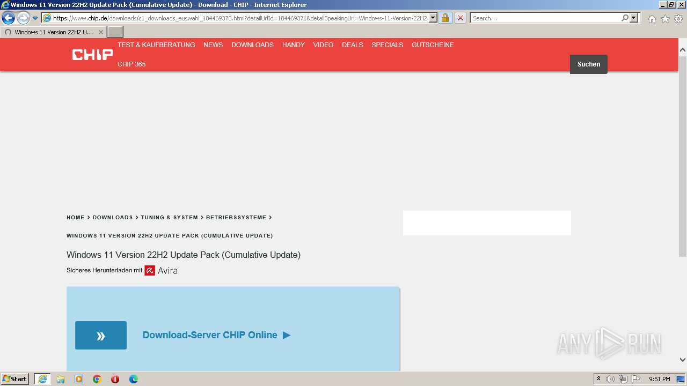Open the search provider dropdown arrow
The height and width of the screenshot is (386, 687).
tap(634, 18)
